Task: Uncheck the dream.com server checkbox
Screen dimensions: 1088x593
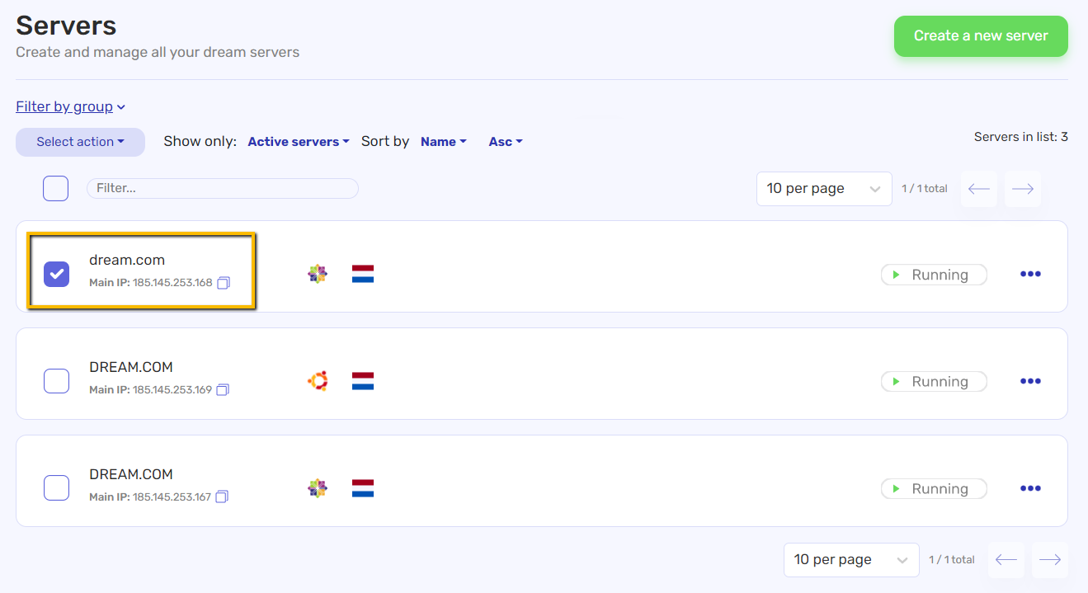Action: point(56,274)
